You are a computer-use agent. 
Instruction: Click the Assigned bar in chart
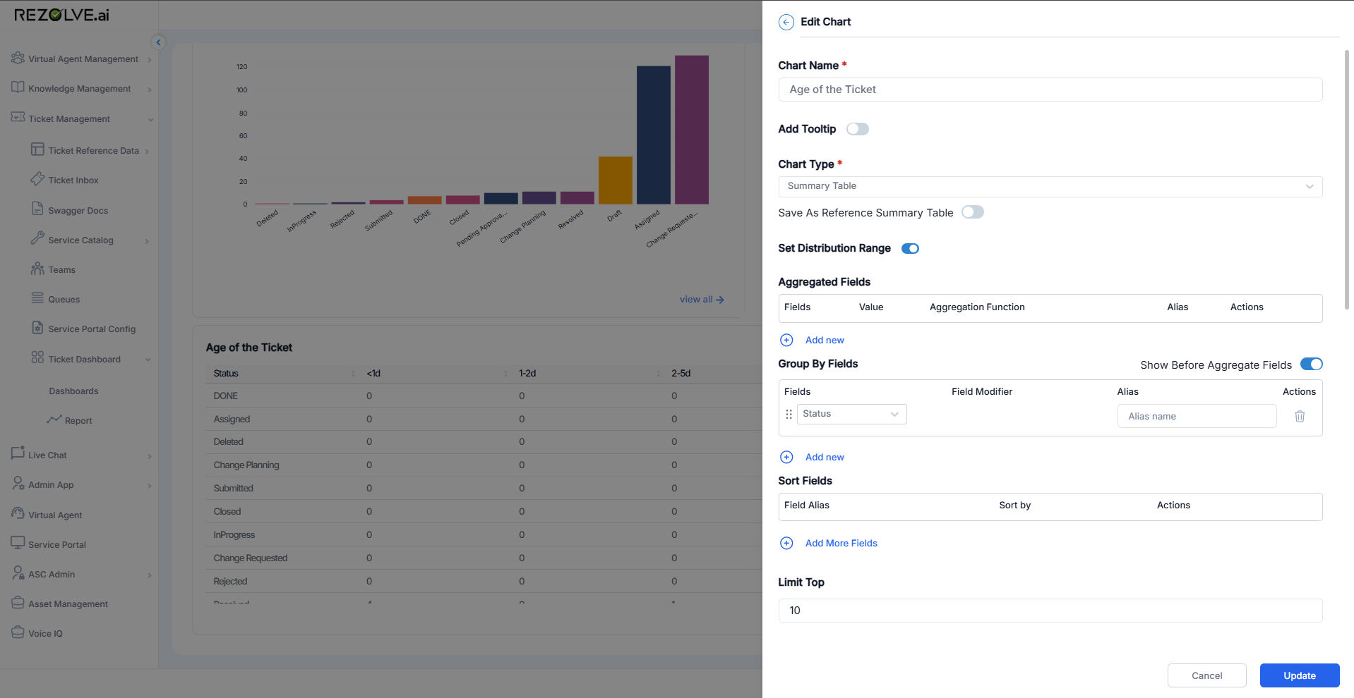[653, 135]
